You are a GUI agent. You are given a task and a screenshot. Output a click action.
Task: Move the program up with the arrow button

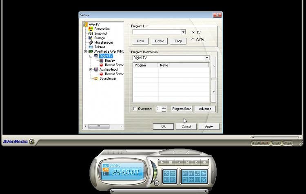(x=214, y=67)
